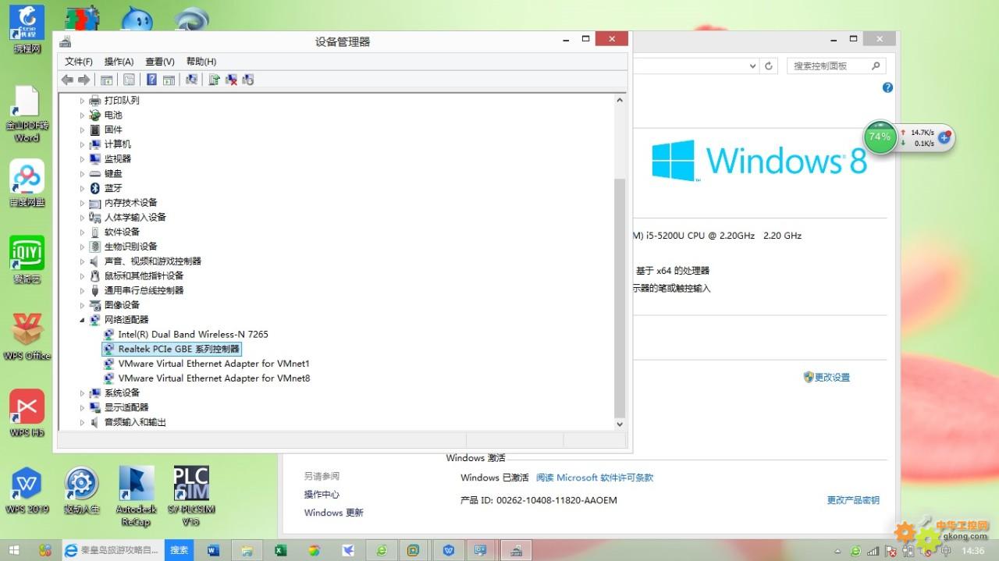
Task: Select the 图像设备 tree item
Action: [122, 305]
